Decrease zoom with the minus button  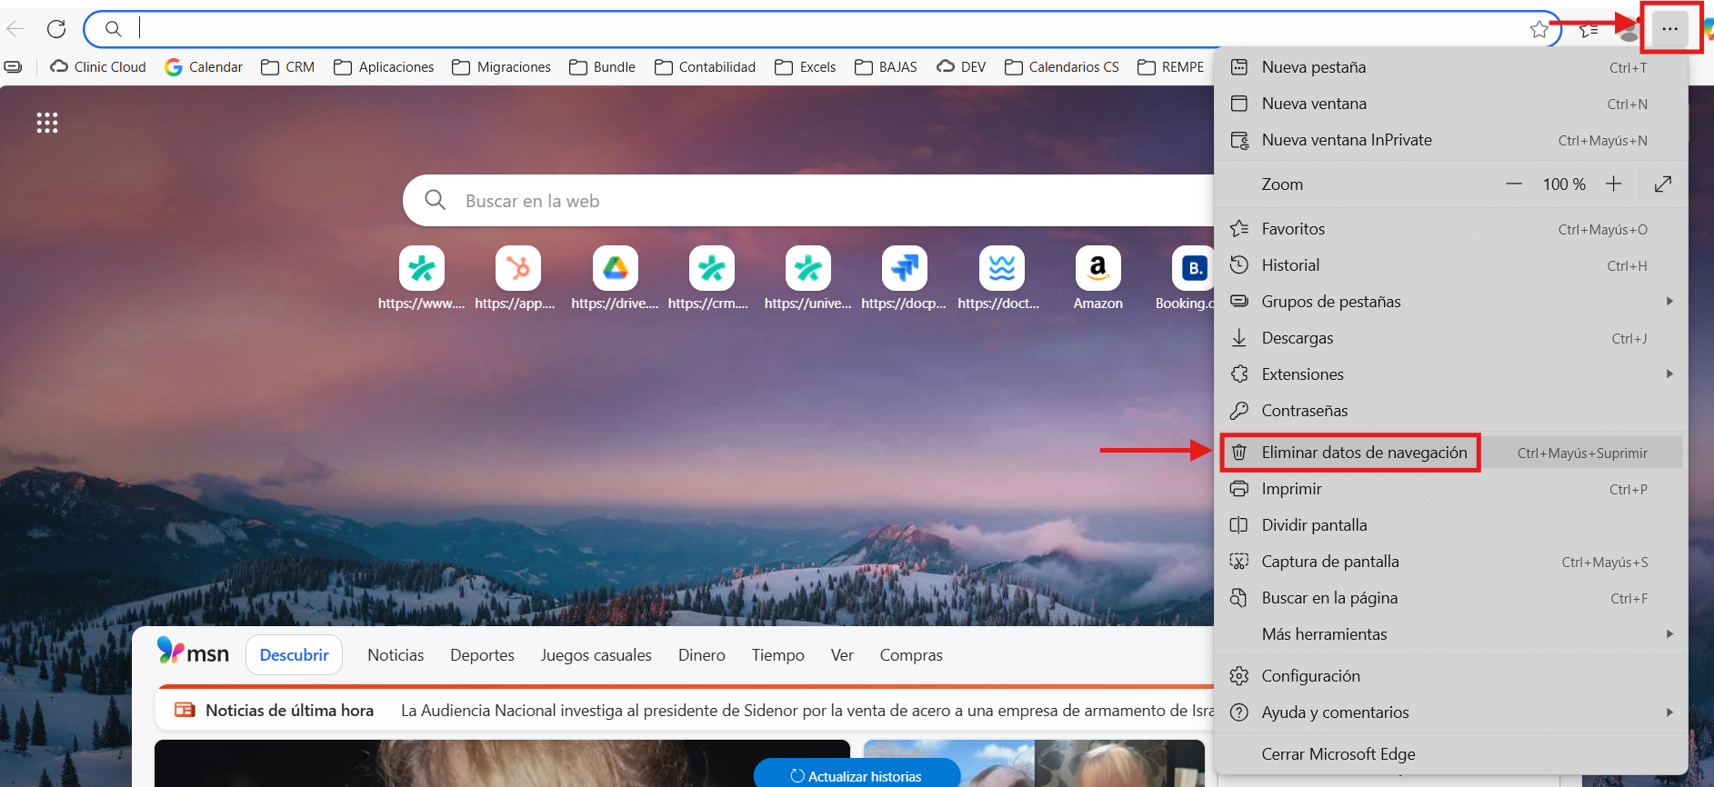pos(1514,184)
